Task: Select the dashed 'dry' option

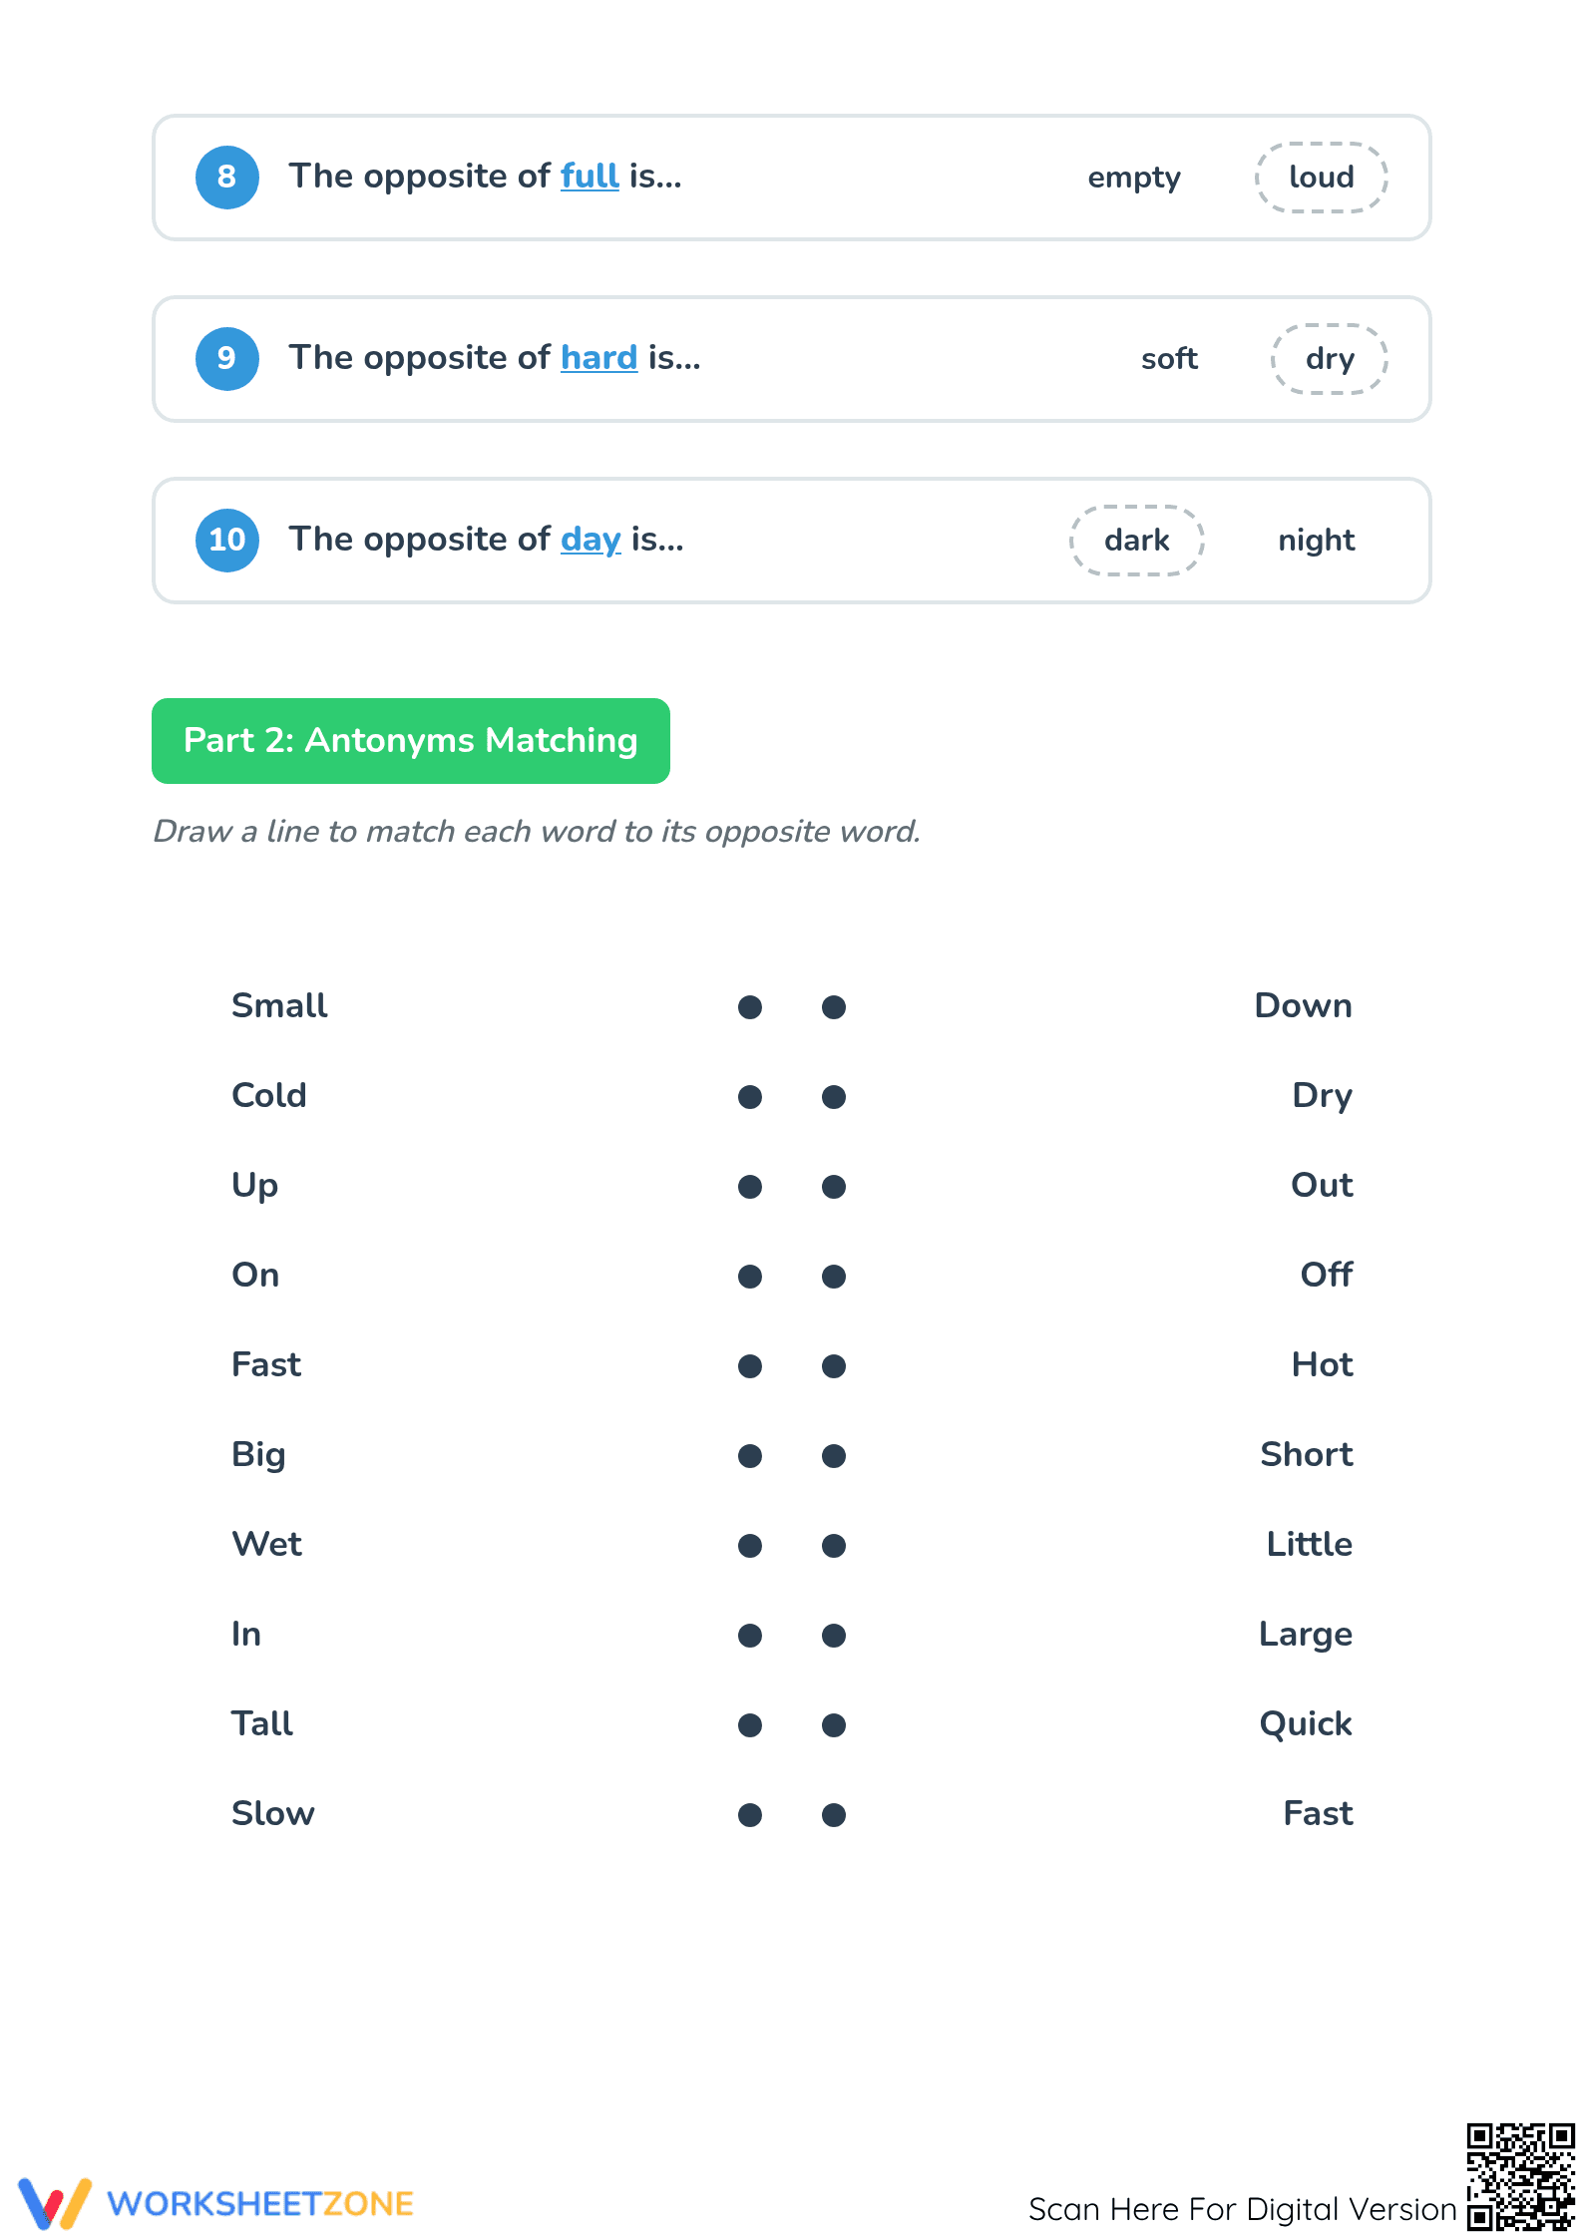Action: [x=1330, y=359]
